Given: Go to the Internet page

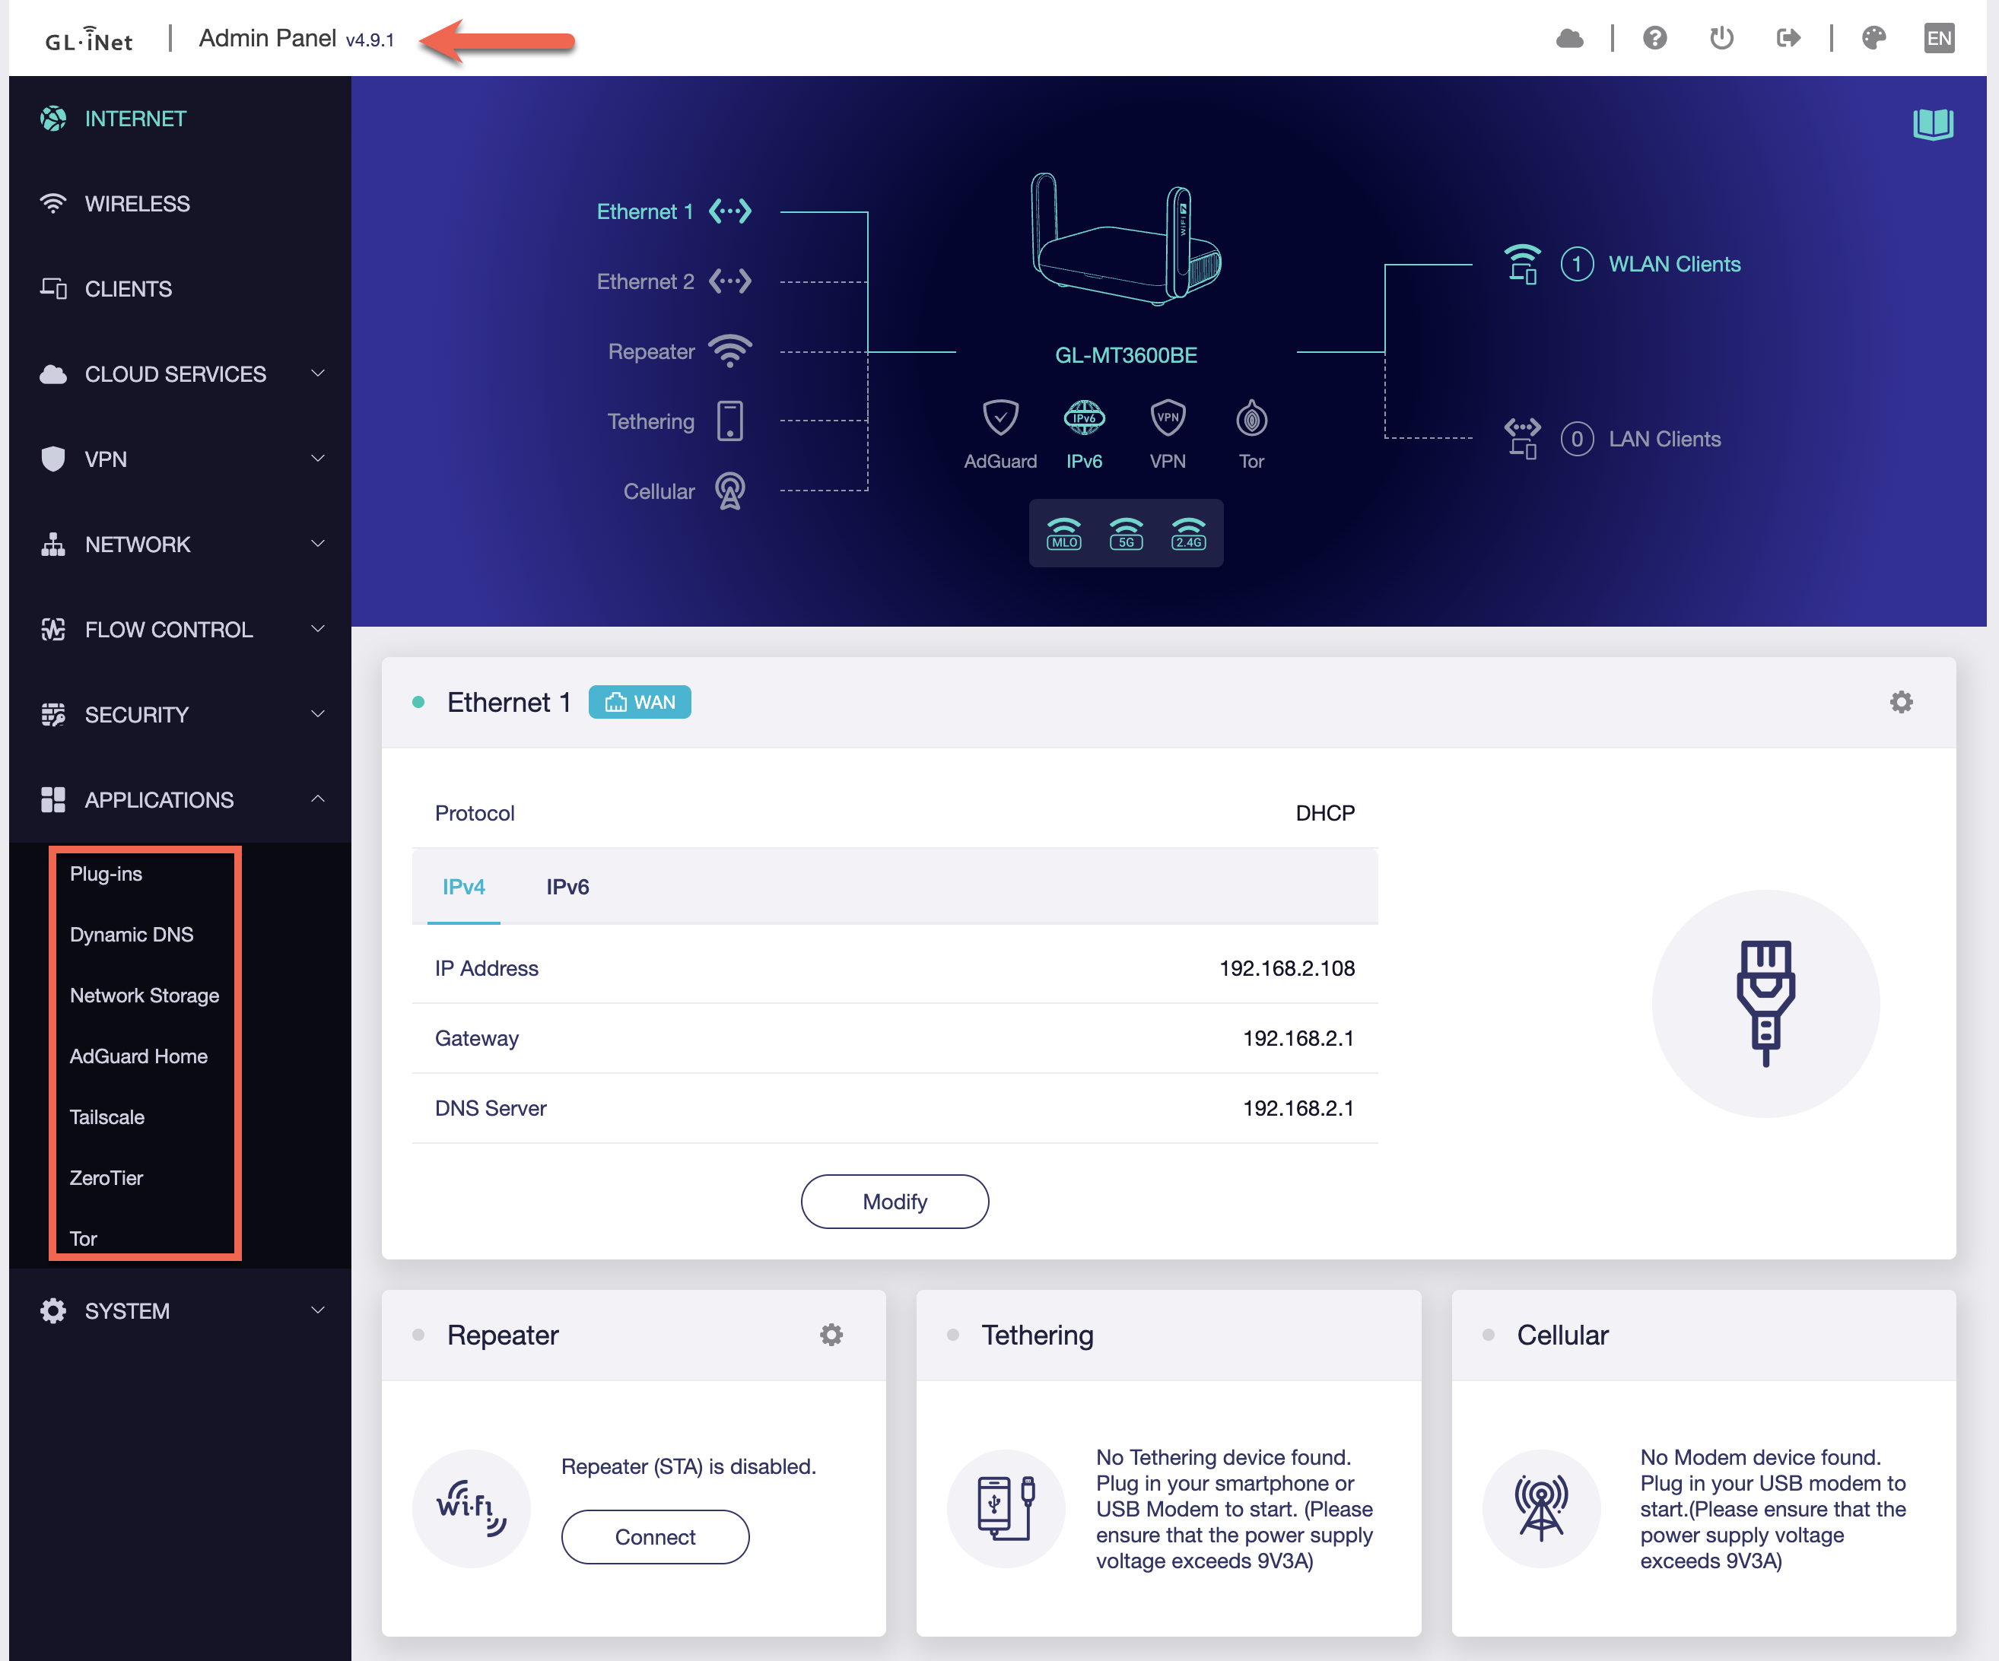Looking at the screenshot, I should click(180, 119).
